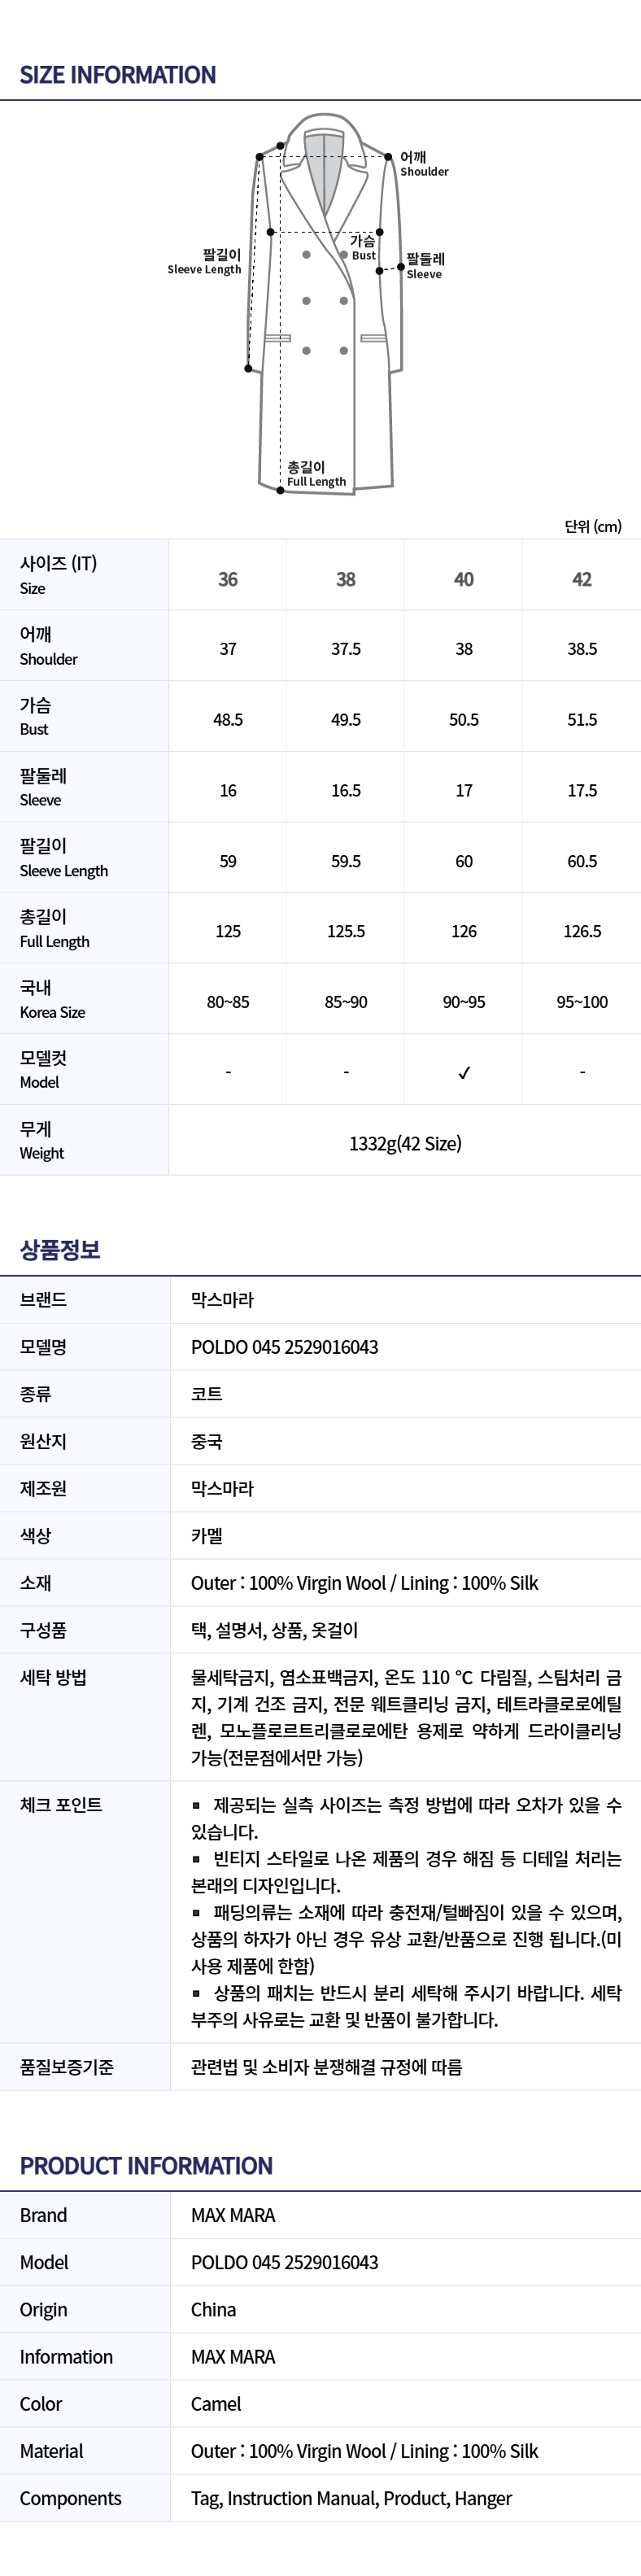
Task: Click the 어깨 Shoulder label on the diagram
Action: pos(424,164)
